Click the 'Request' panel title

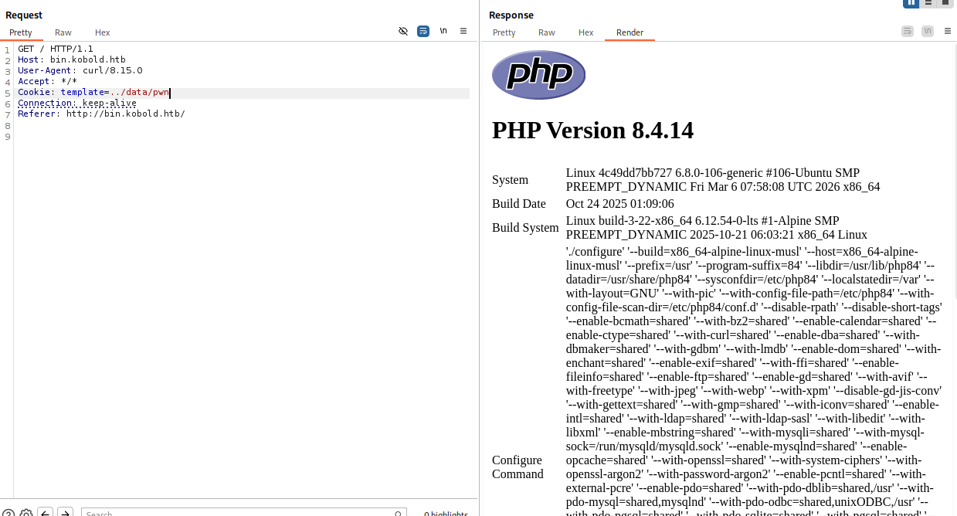24,15
